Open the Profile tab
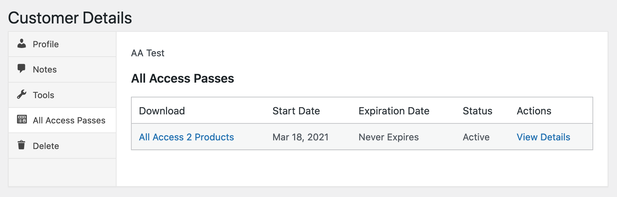This screenshot has width=617, height=197. point(46,44)
